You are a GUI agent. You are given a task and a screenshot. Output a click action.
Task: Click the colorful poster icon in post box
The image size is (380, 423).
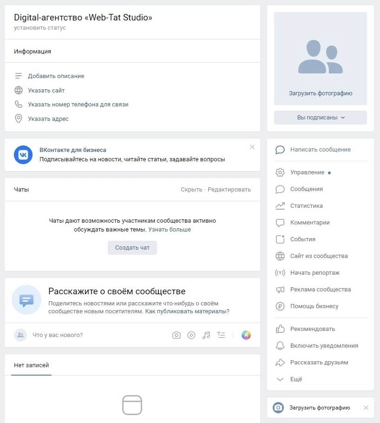246,335
